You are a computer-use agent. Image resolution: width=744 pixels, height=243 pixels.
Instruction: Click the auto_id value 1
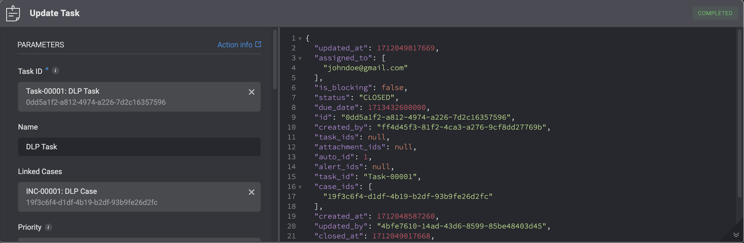[x=366, y=157]
